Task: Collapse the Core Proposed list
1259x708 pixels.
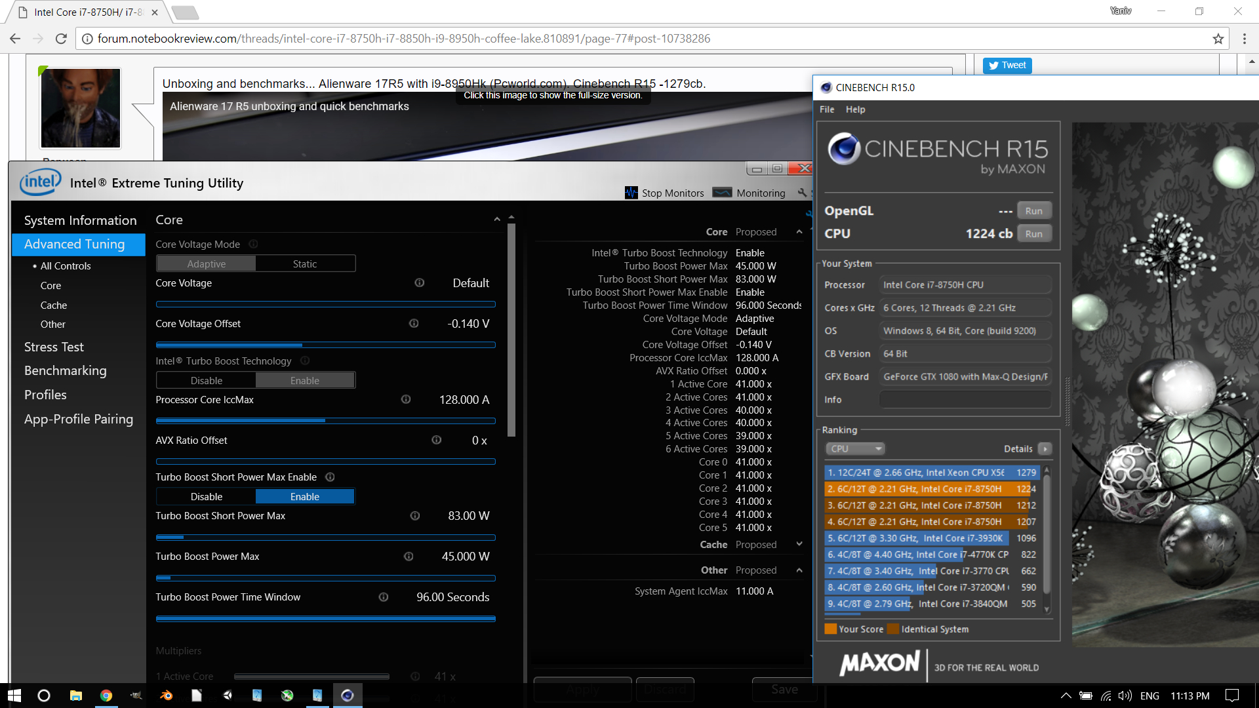Action: (799, 231)
